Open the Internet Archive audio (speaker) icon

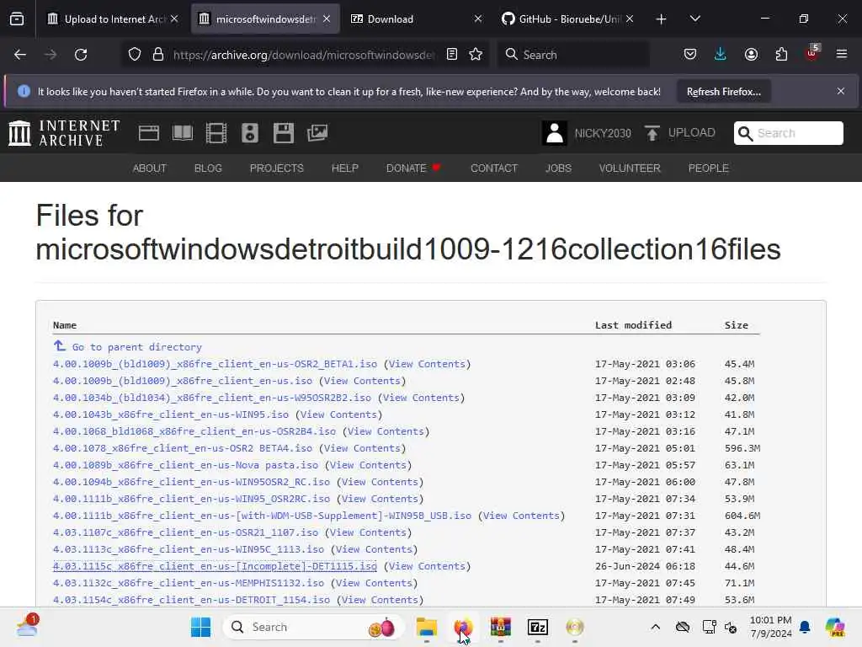(249, 133)
